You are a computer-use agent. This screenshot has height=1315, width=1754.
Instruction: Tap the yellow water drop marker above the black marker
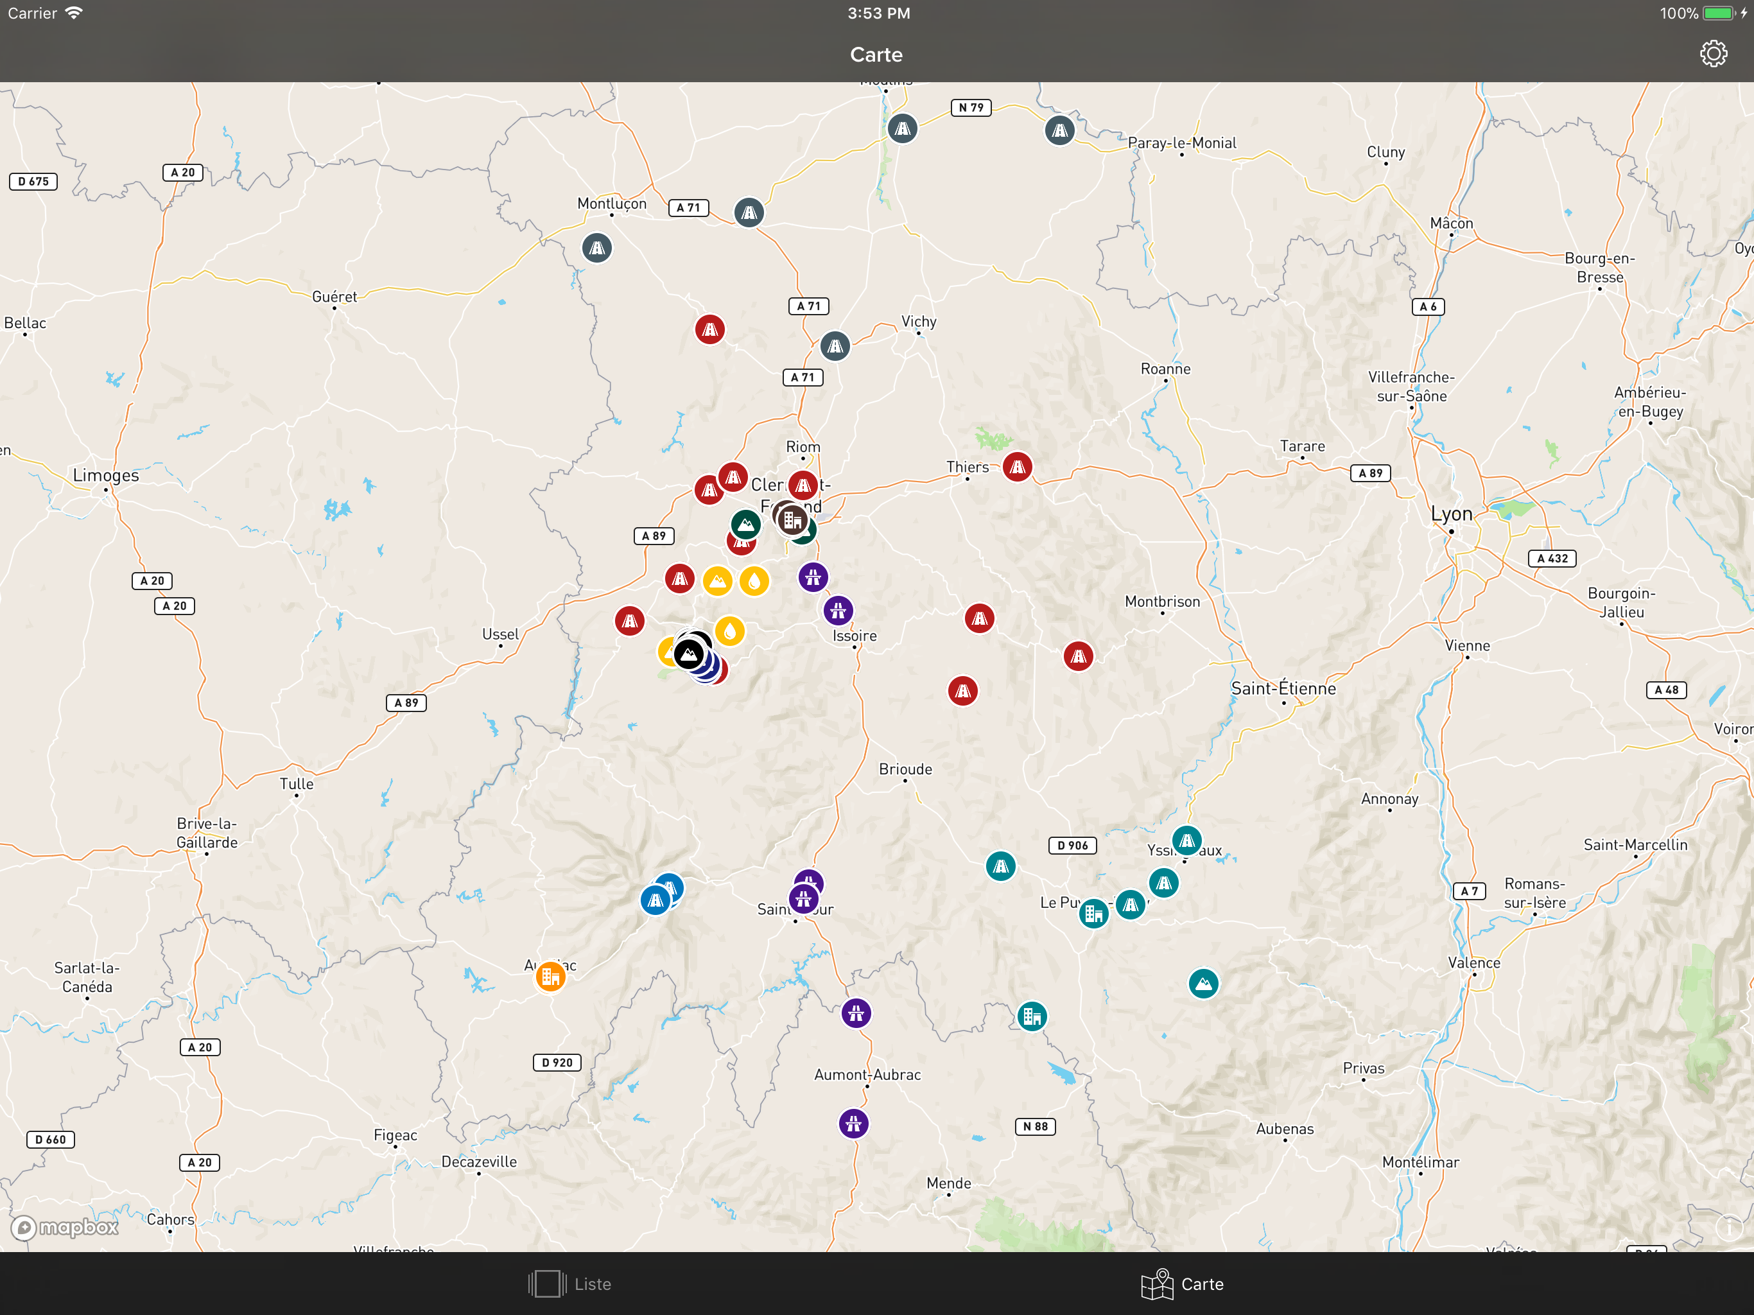pos(729,631)
